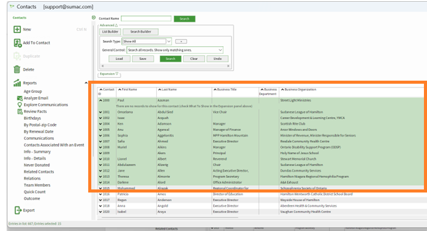Expand contact 1007 row chevron
Screen dimensions: 427x231
[x=100, y=142]
